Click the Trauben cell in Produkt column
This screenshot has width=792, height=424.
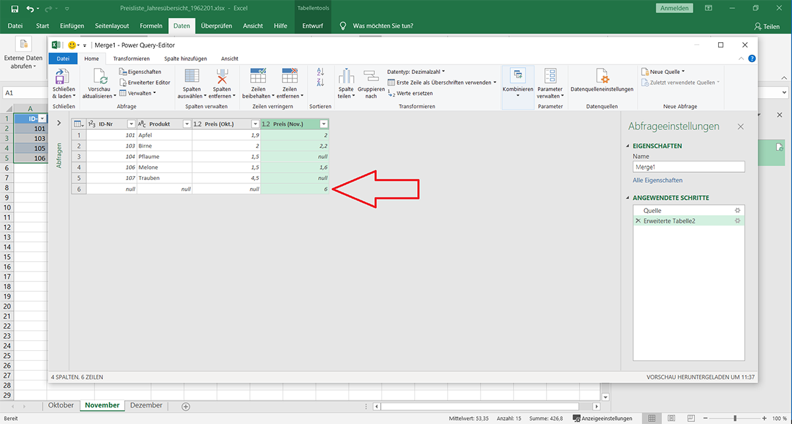(165, 178)
